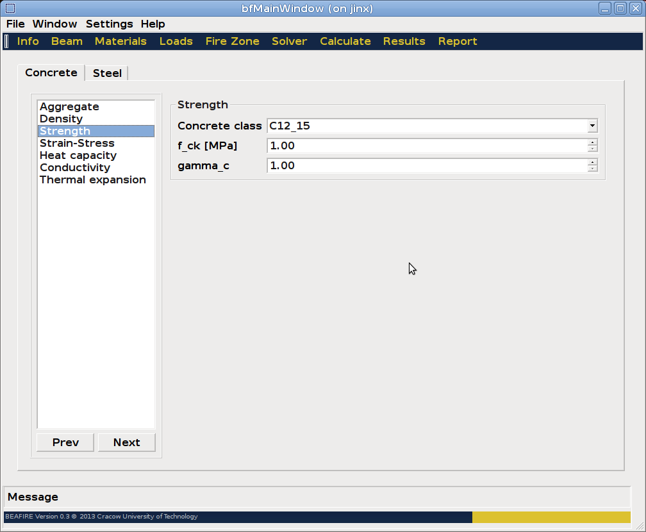Open the Report toolbar section
The width and height of the screenshot is (646, 532).
tap(457, 42)
